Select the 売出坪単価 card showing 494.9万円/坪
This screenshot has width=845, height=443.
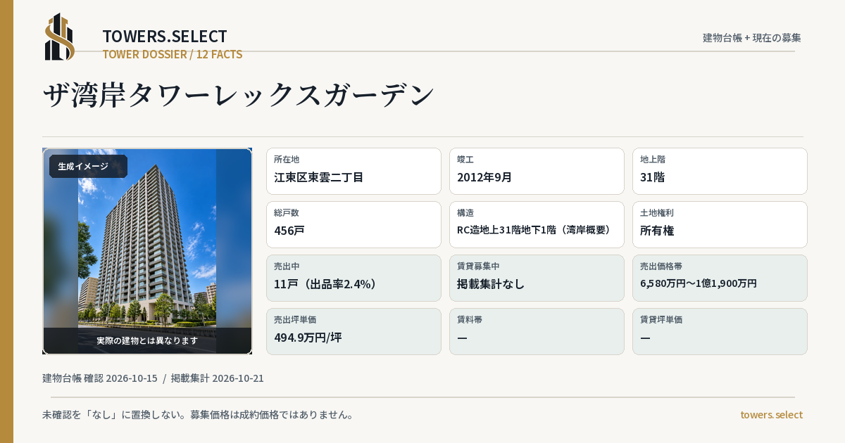pos(353,331)
